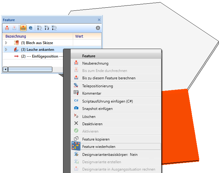
Task: Click the horizontal scrollbar left arrow
Action: click(x=5, y=69)
